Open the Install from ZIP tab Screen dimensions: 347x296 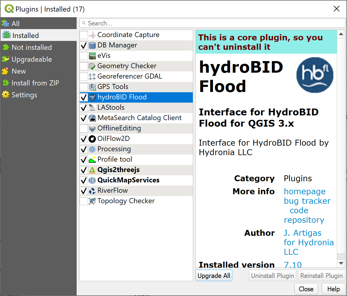coord(35,83)
